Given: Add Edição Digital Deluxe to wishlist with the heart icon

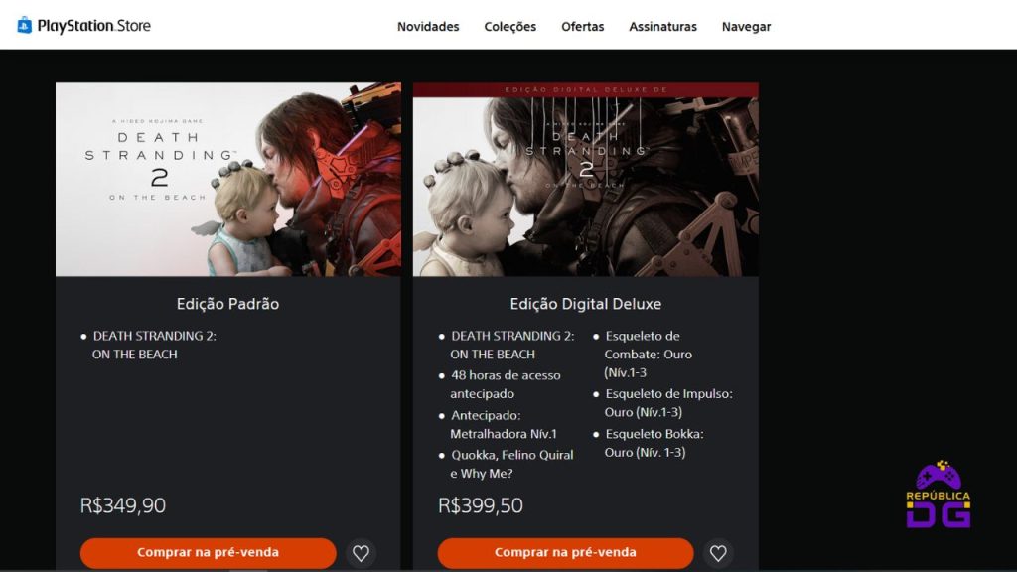Looking at the screenshot, I should (x=718, y=553).
